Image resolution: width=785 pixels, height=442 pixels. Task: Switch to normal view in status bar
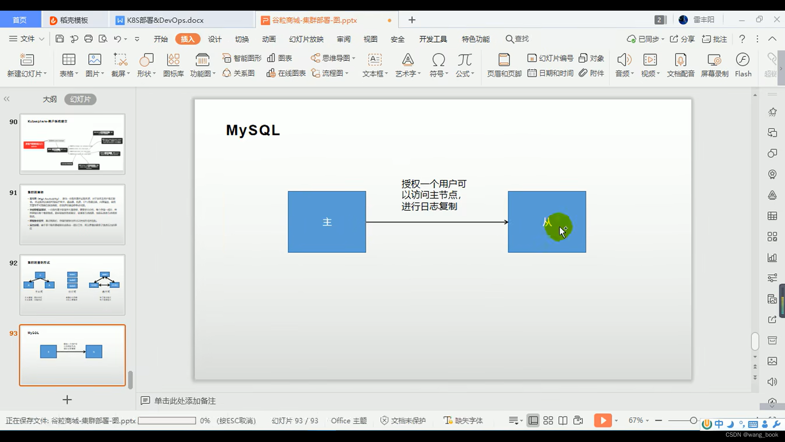(x=533, y=421)
